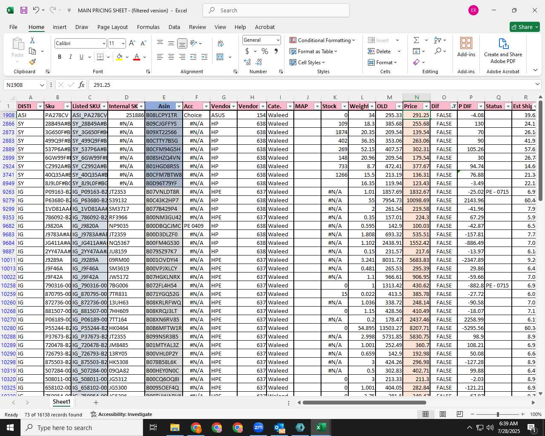Decrease cell indent
Viewport: 545px width, 436px height.
pyautogui.click(x=193, y=57)
